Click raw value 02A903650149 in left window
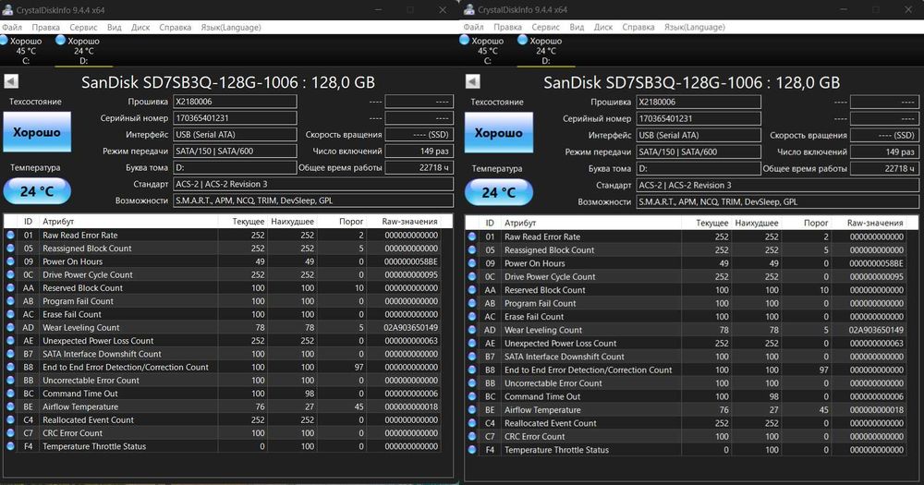Image resolution: width=924 pixels, height=485 pixels. tap(411, 327)
